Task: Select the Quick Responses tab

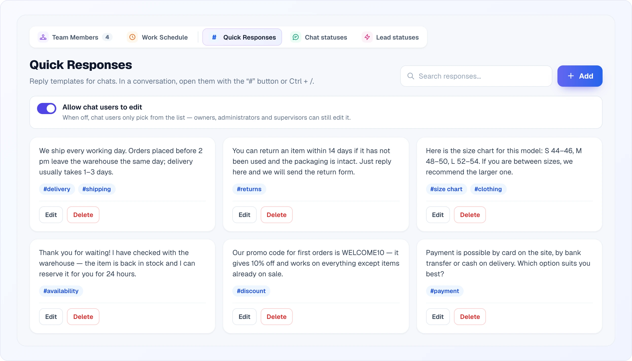Action: (x=242, y=37)
